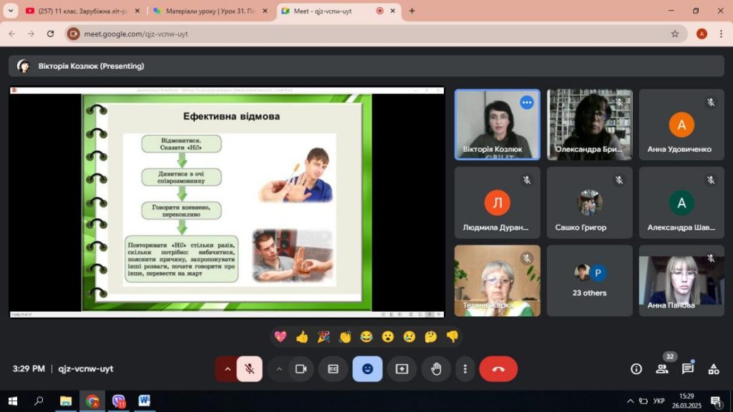Open the 23 others participant tile
Viewport: 733px width, 412px height.
click(x=590, y=280)
